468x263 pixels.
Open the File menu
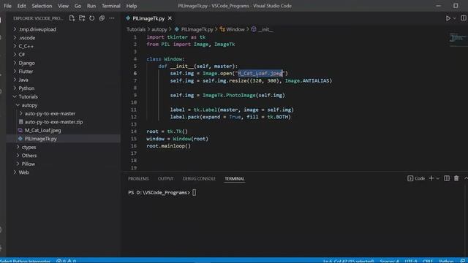pos(7,6)
